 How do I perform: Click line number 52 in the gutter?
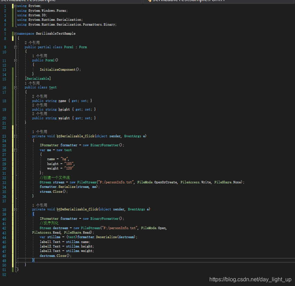pyautogui.click(x=4, y=275)
